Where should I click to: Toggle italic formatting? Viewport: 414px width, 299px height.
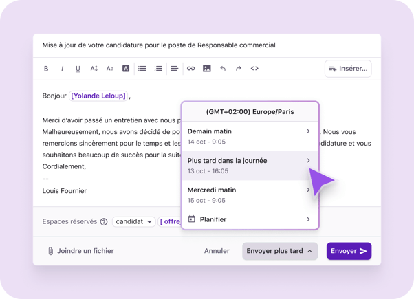62,69
